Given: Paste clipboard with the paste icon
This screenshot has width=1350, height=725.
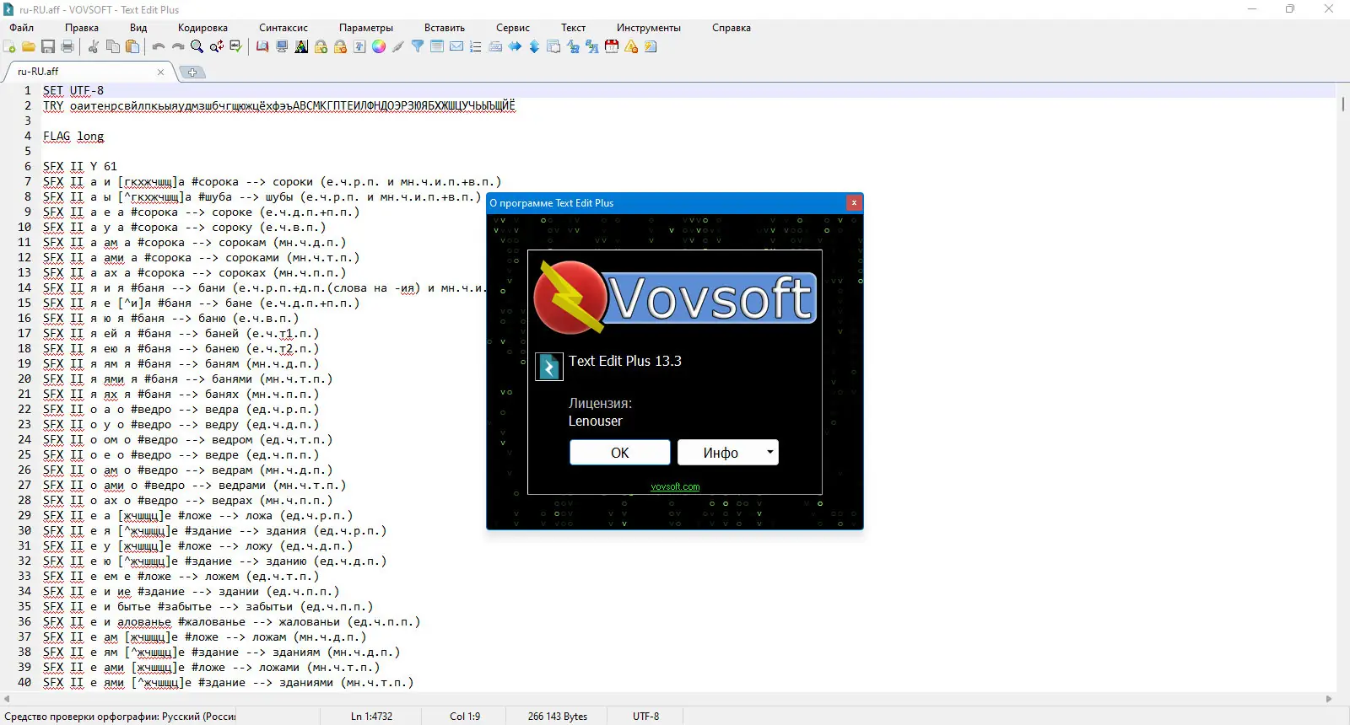Looking at the screenshot, I should click(x=132, y=47).
